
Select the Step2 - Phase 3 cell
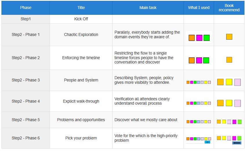26,80
